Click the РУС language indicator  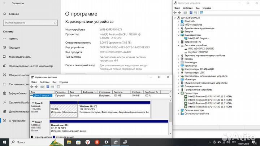tap(234, 142)
